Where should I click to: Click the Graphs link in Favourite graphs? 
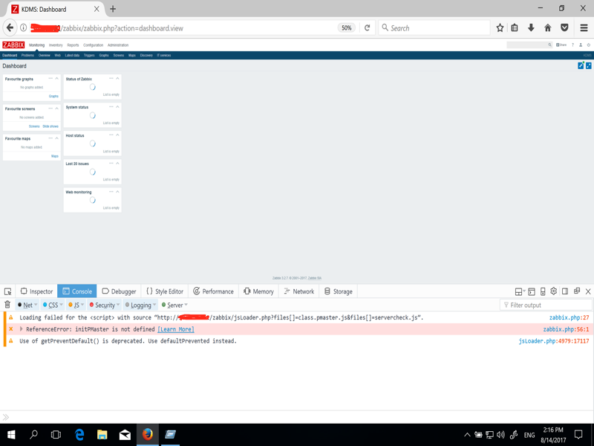click(53, 97)
